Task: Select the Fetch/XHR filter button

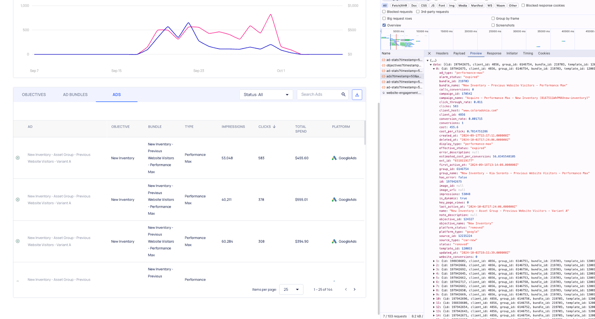Action: coord(399,6)
